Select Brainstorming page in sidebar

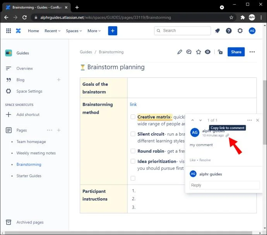29,164
